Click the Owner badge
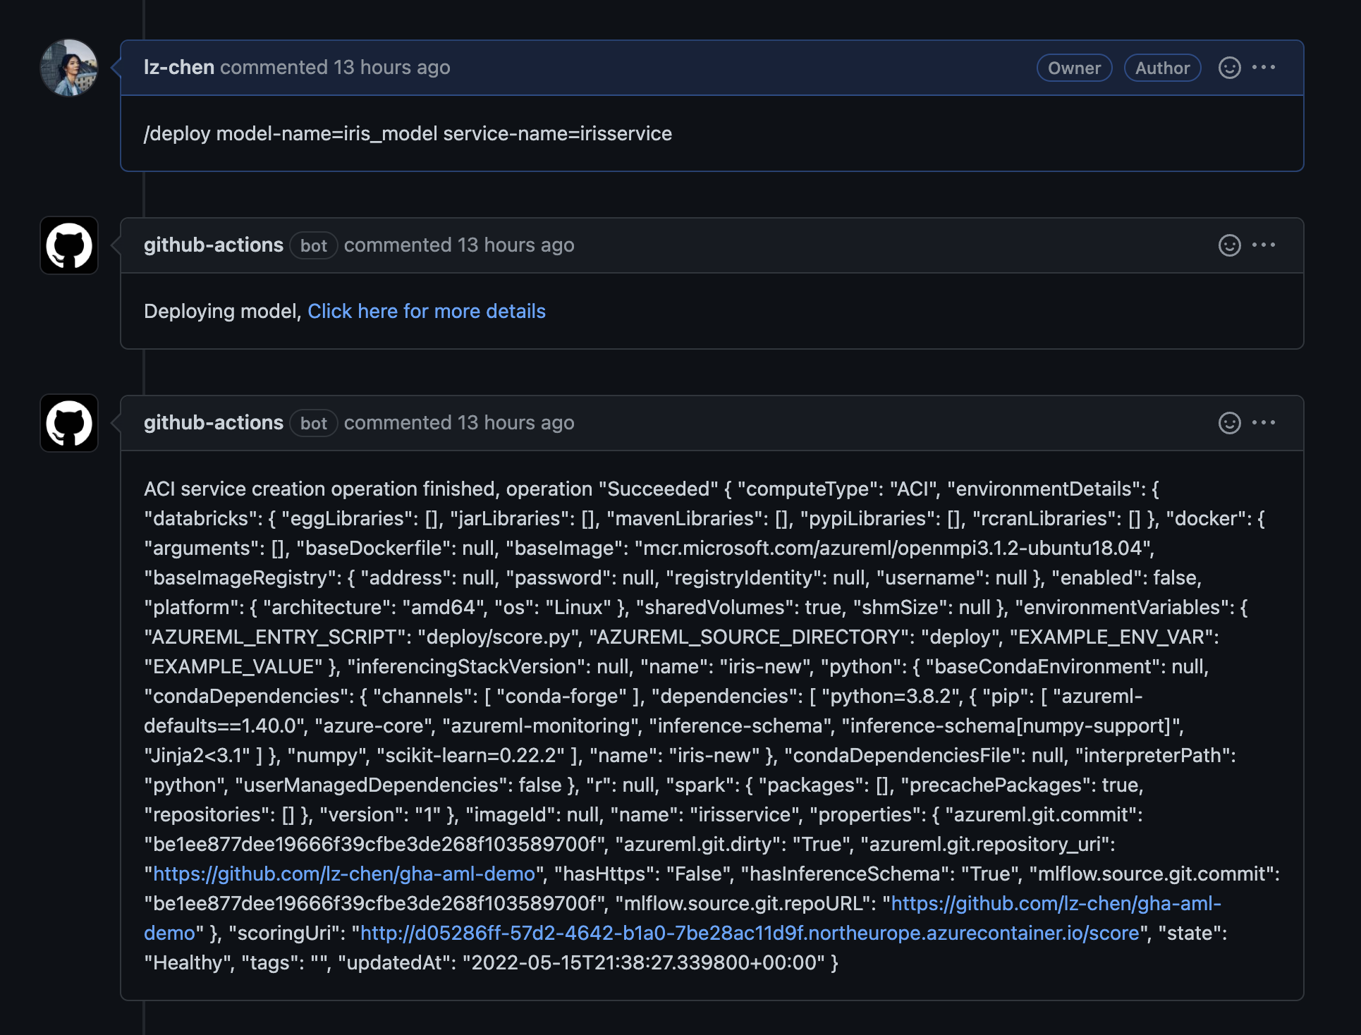Screen dimensions: 1361x1035 [x=1073, y=68]
